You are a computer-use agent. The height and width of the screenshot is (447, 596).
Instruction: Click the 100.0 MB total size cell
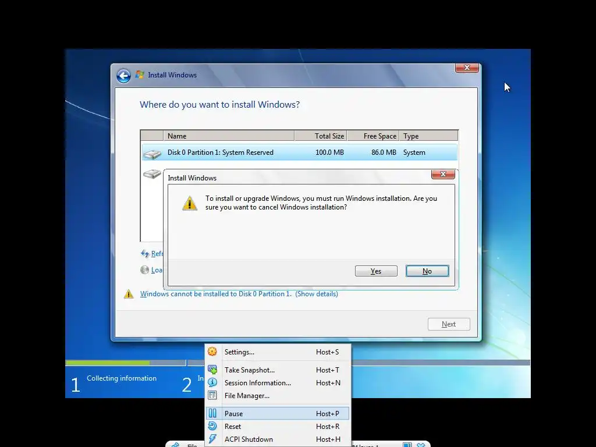tap(329, 152)
